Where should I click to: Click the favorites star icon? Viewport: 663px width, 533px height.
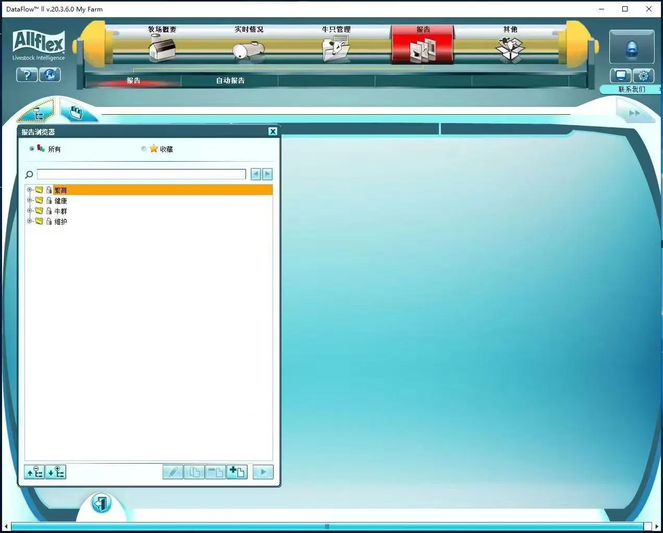click(x=154, y=148)
